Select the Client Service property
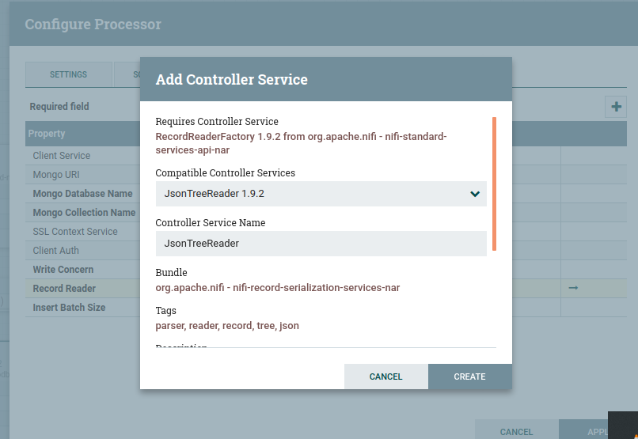This screenshot has height=439, width=638. pyautogui.click(x=62, y=156)
